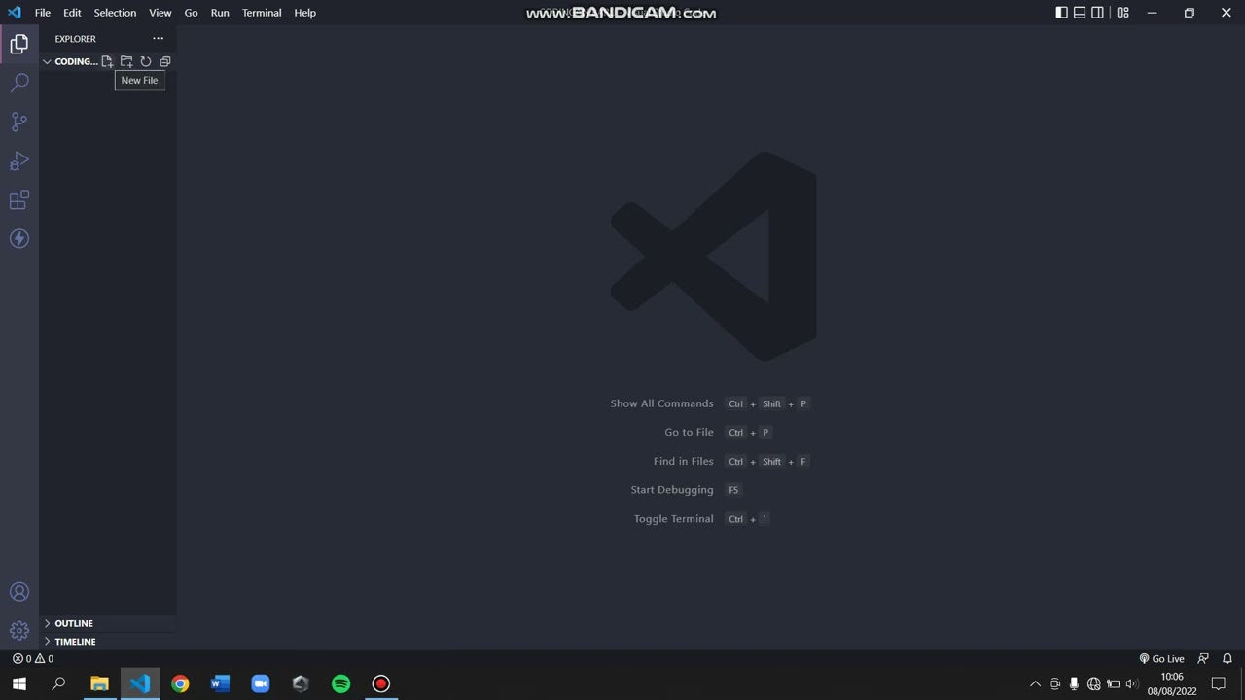Click the feedback icon in status bar
This screenshot has height=700, width=1245.
tap(1203, 658)
